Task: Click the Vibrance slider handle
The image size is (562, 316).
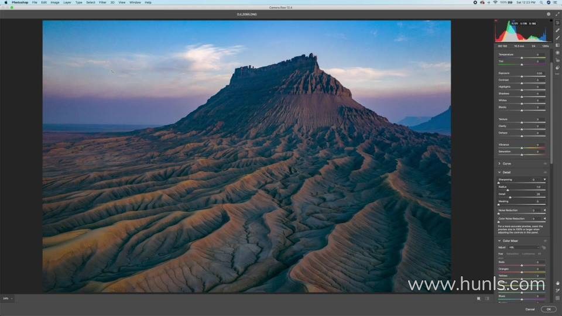Action: click(x=522, y=147)
